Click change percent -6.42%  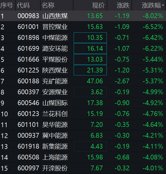pyautogui.click(x=153, y=38)
